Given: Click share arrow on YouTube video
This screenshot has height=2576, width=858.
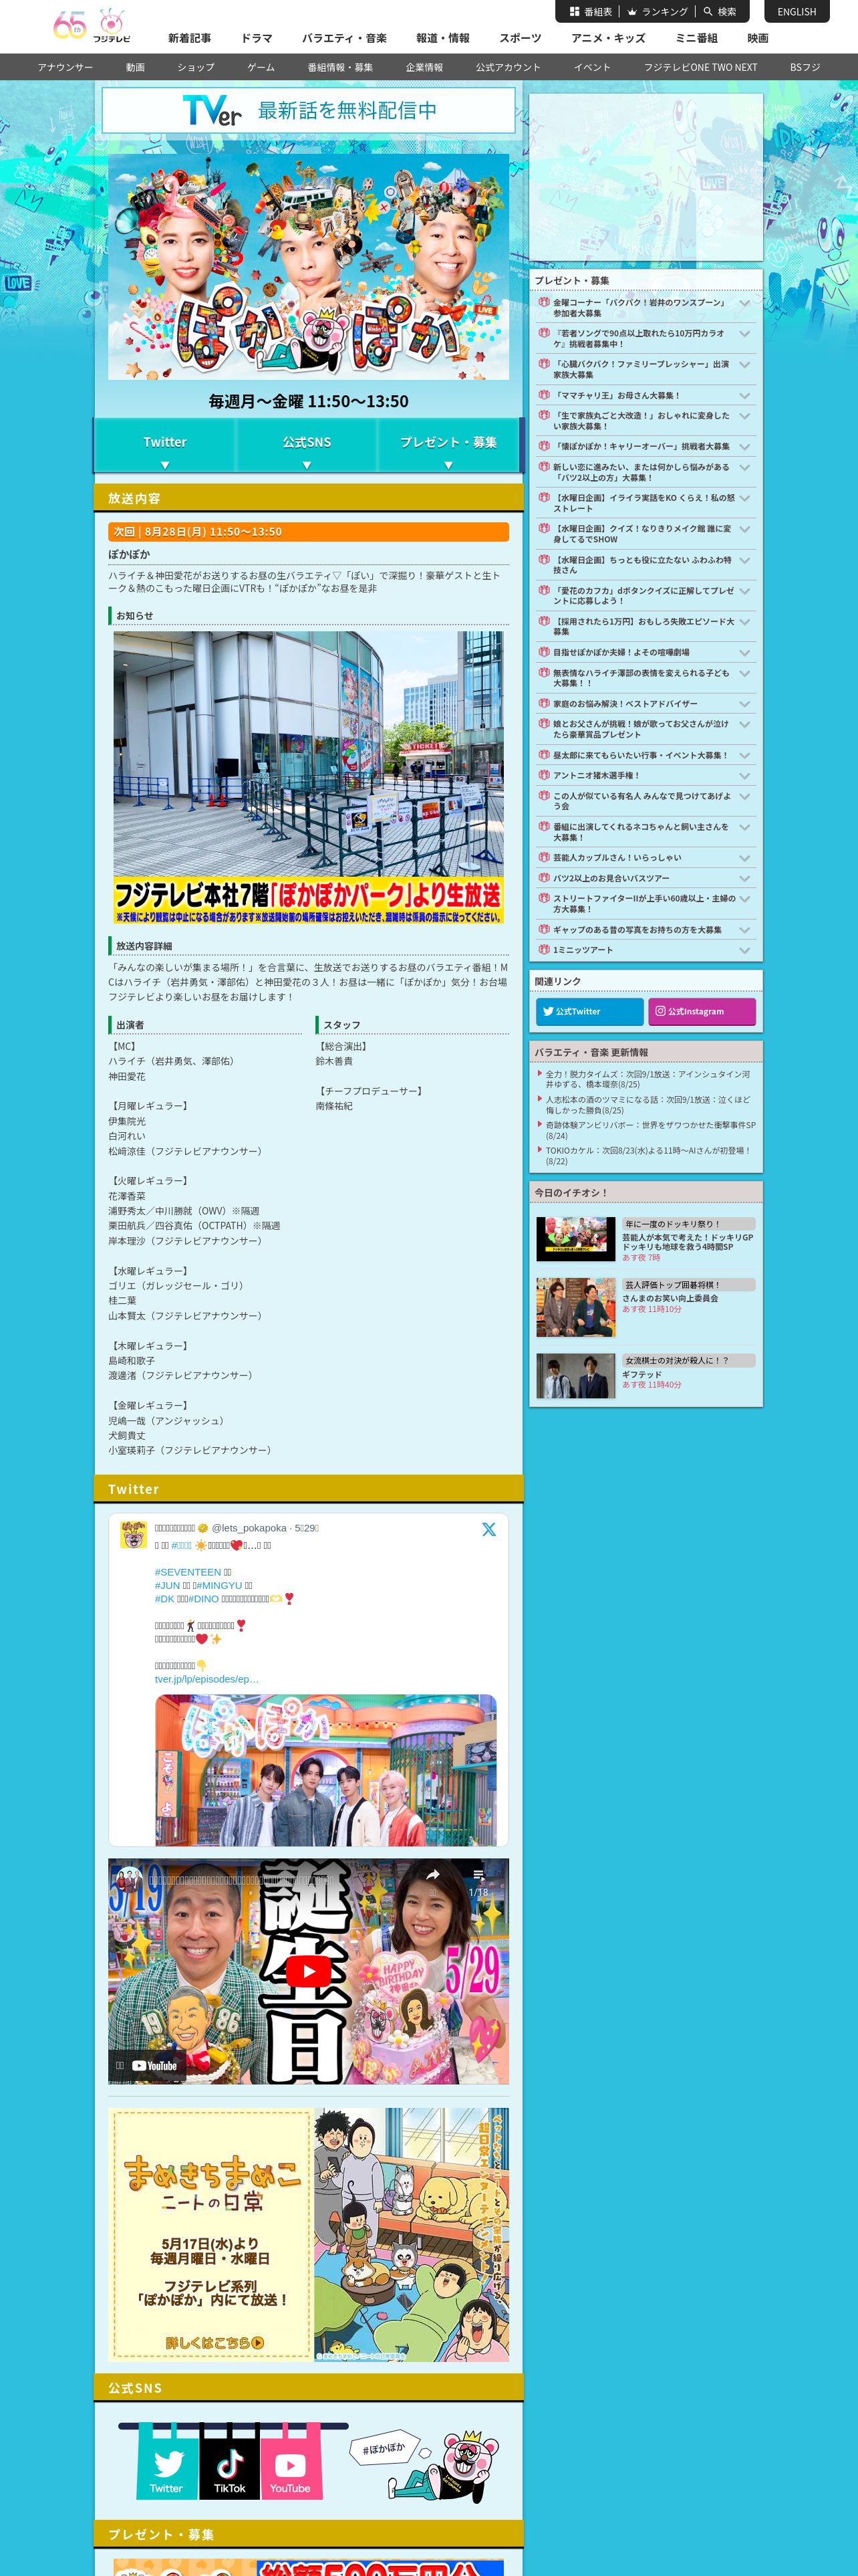Looking at the screenshot, I should [434, 1875].
